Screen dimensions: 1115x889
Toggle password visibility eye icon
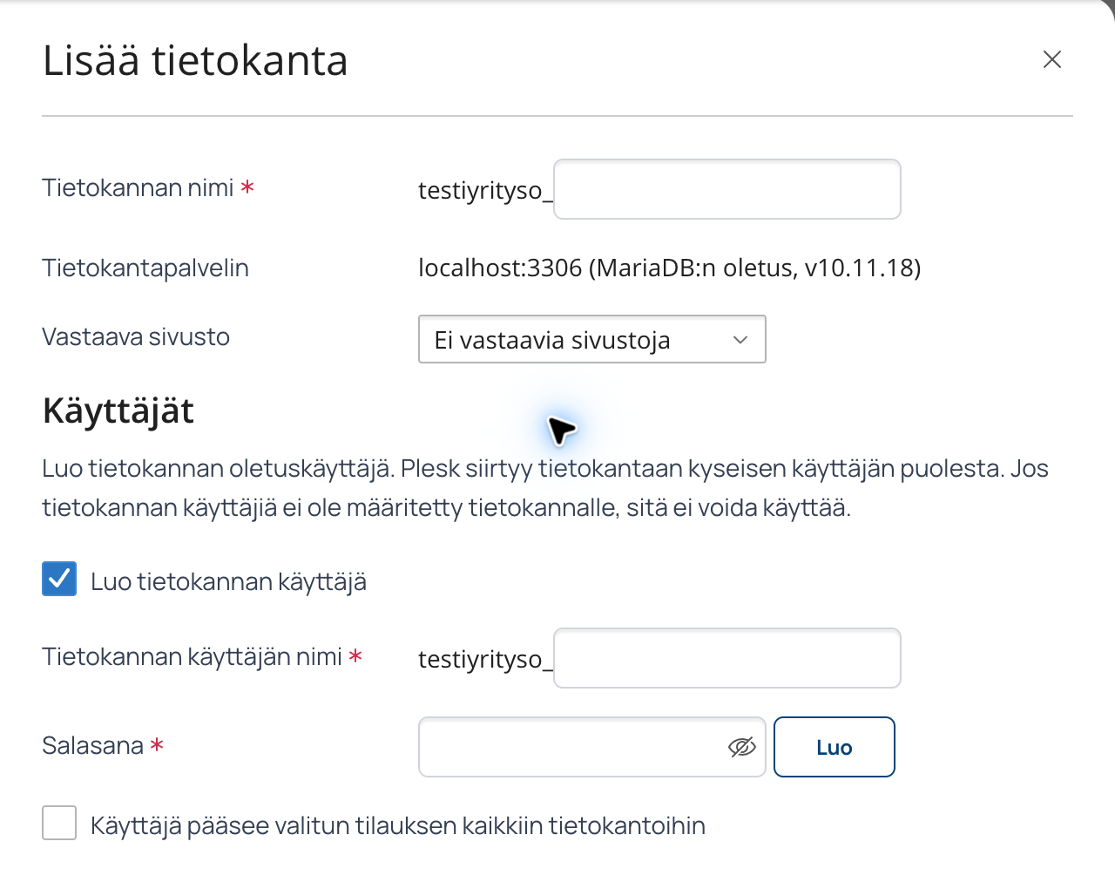pos(742,747)
